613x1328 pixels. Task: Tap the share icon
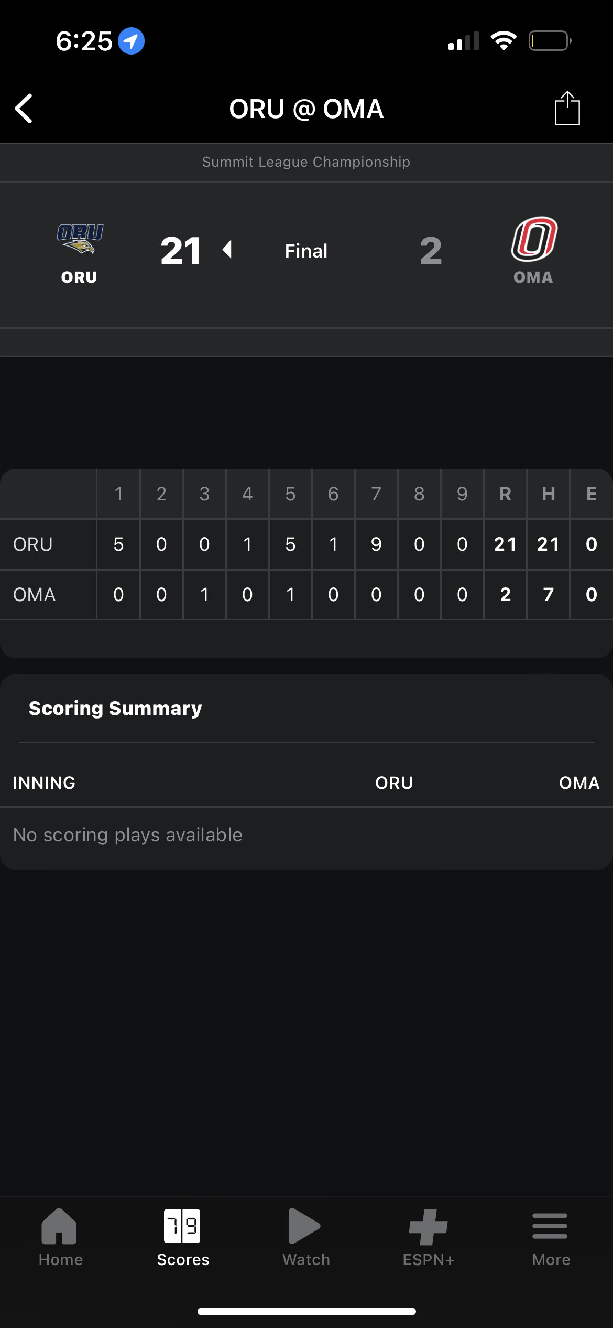coord(567,109)
